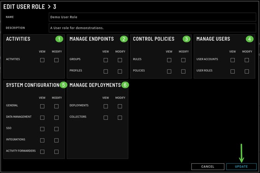Click the Edit User Role title
This screenshot has height=173, width=260.
(29, 7)
